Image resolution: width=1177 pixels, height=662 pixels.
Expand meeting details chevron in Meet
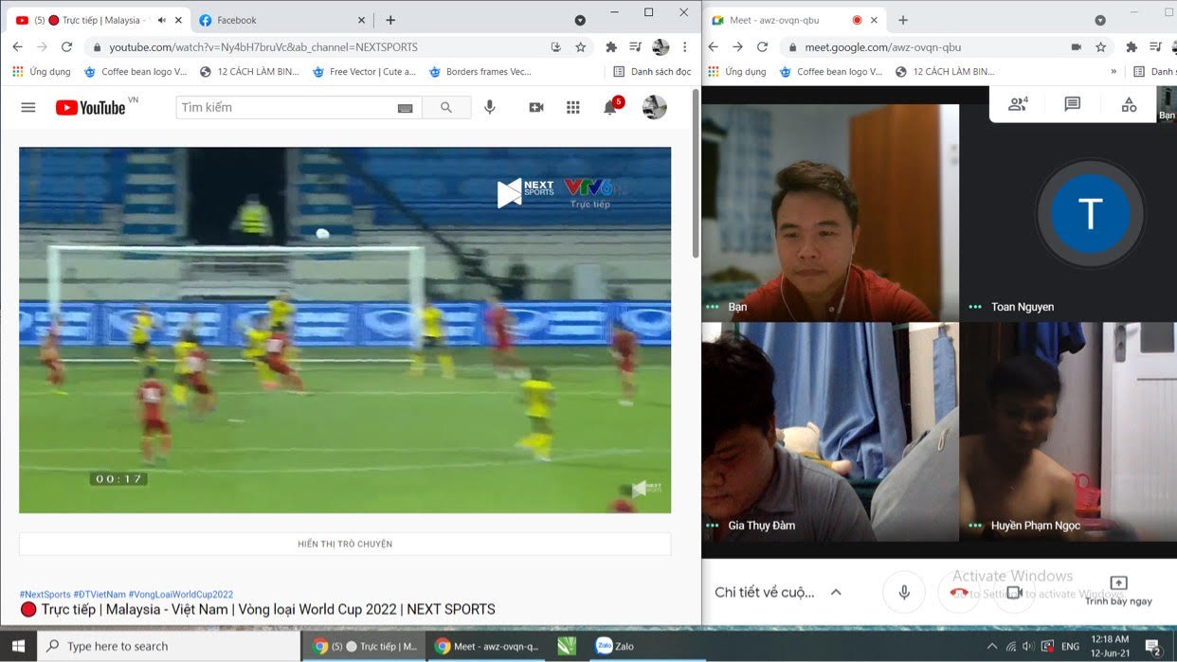[x=836, y=593]
